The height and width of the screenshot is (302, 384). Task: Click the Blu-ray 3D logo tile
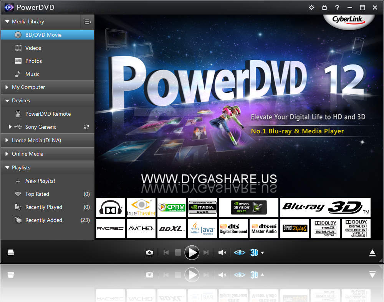click(325, 207)
